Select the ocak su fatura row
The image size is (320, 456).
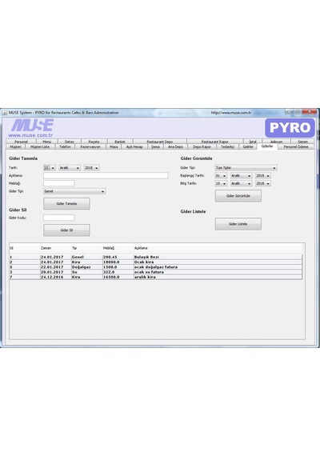pyautogui.click(x=156, y=272)
